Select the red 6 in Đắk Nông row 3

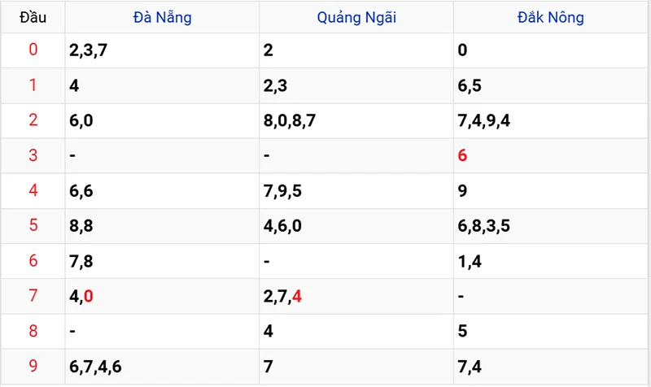tap(463, 155)
